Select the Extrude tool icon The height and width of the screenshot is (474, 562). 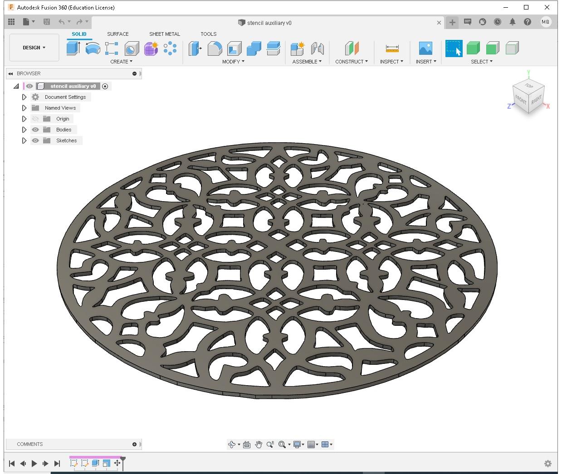[73, 48]
